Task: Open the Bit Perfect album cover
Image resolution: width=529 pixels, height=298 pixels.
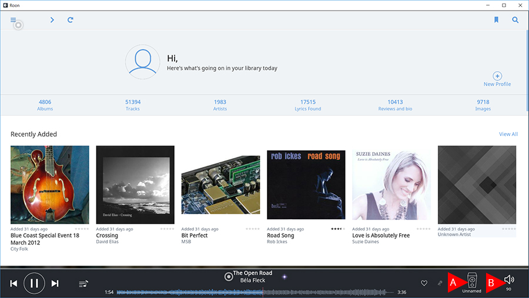Action: click(x=220, y=185)
